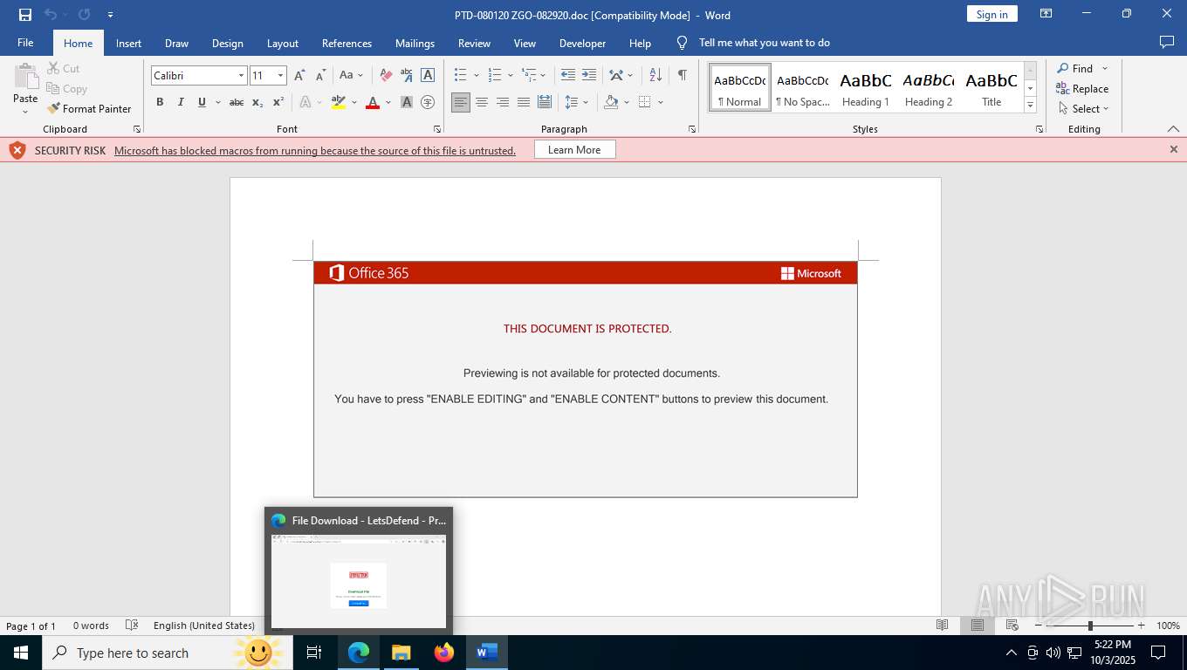The height and width of the screenshot is (670, 1187).
Task: Switch to Print Layout view
Action: [x=978, y=626]
